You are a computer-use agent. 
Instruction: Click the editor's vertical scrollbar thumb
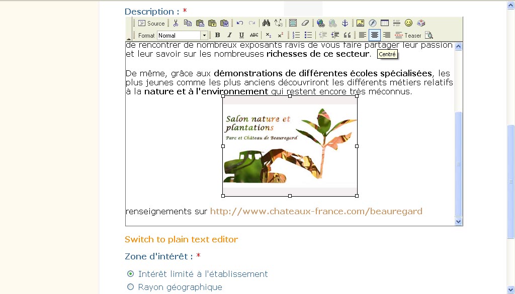(x=459, y=164)
